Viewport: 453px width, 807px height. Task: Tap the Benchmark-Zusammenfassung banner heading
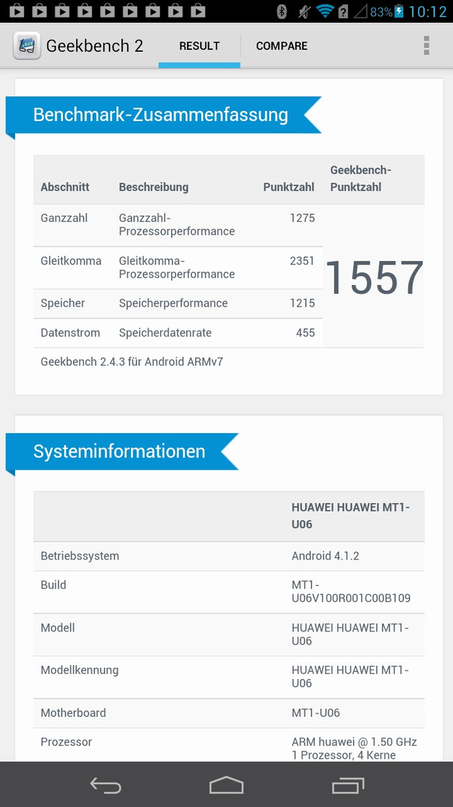coord(161,115)
